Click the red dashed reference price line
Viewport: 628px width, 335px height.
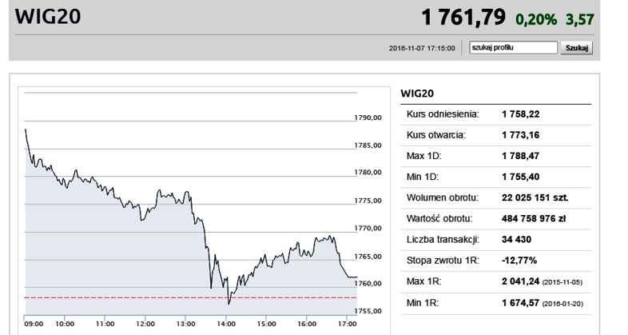tap(190, 297)
